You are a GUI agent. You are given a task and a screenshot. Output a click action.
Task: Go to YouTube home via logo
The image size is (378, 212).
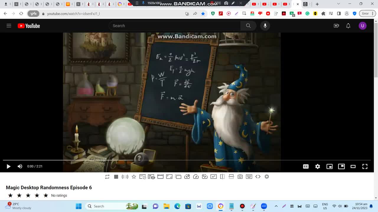point(29,26)
